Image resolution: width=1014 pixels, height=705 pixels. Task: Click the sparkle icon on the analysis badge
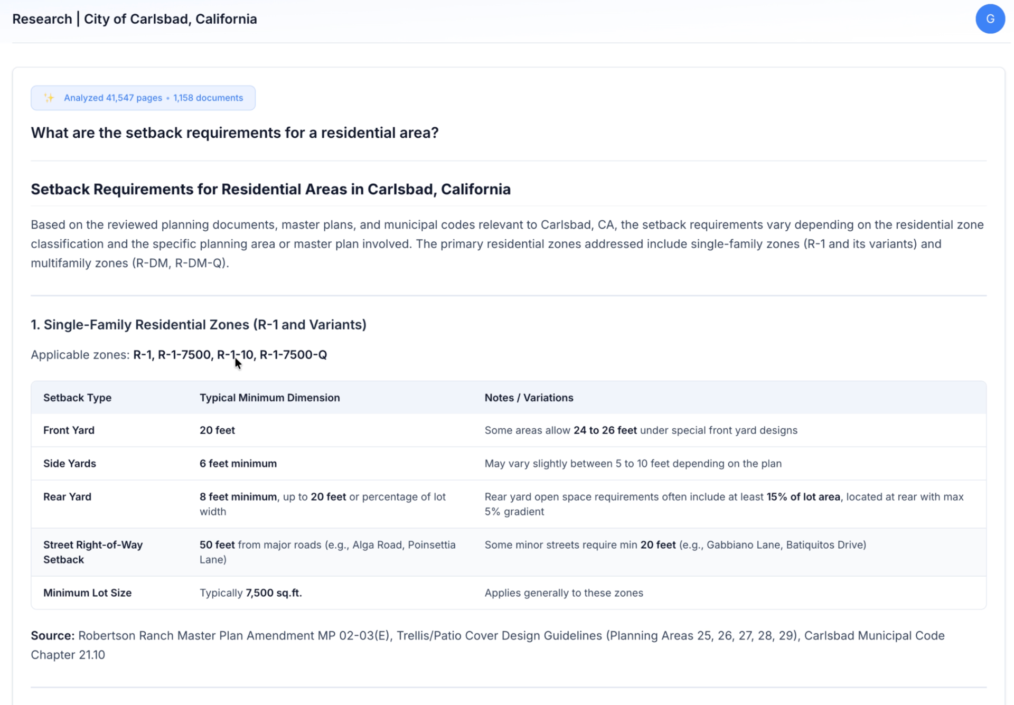point(49,98)
